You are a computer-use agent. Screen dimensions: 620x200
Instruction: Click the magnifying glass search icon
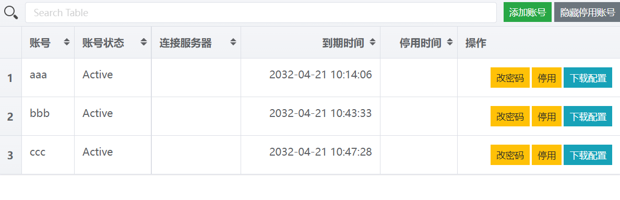11,13
